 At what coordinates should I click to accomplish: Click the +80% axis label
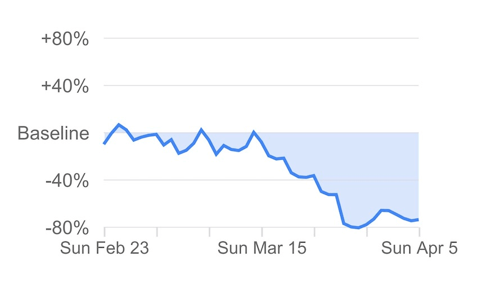[x=65, y=39]
